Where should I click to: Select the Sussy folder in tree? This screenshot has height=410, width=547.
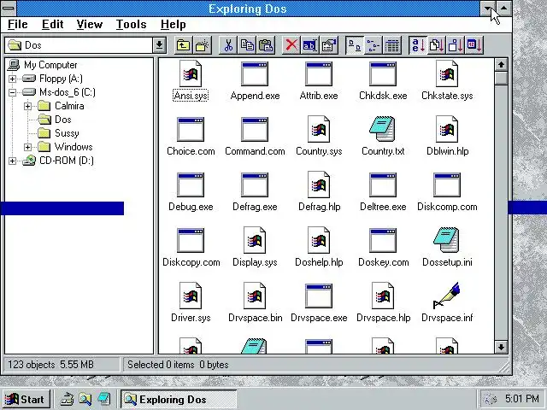coord(67,133)
